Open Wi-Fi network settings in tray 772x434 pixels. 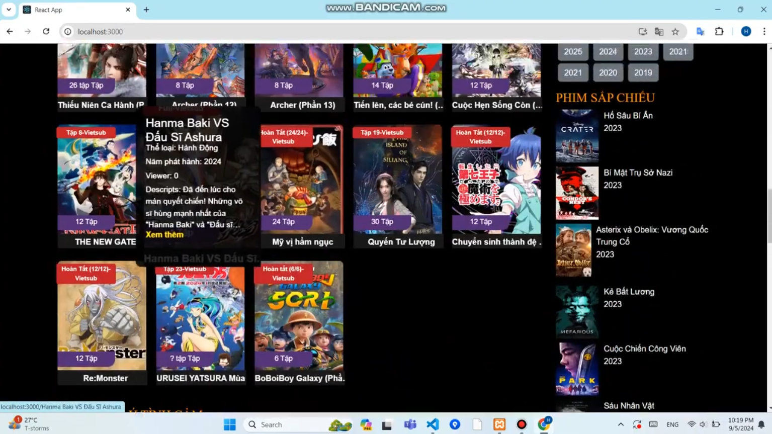(692, 424)
